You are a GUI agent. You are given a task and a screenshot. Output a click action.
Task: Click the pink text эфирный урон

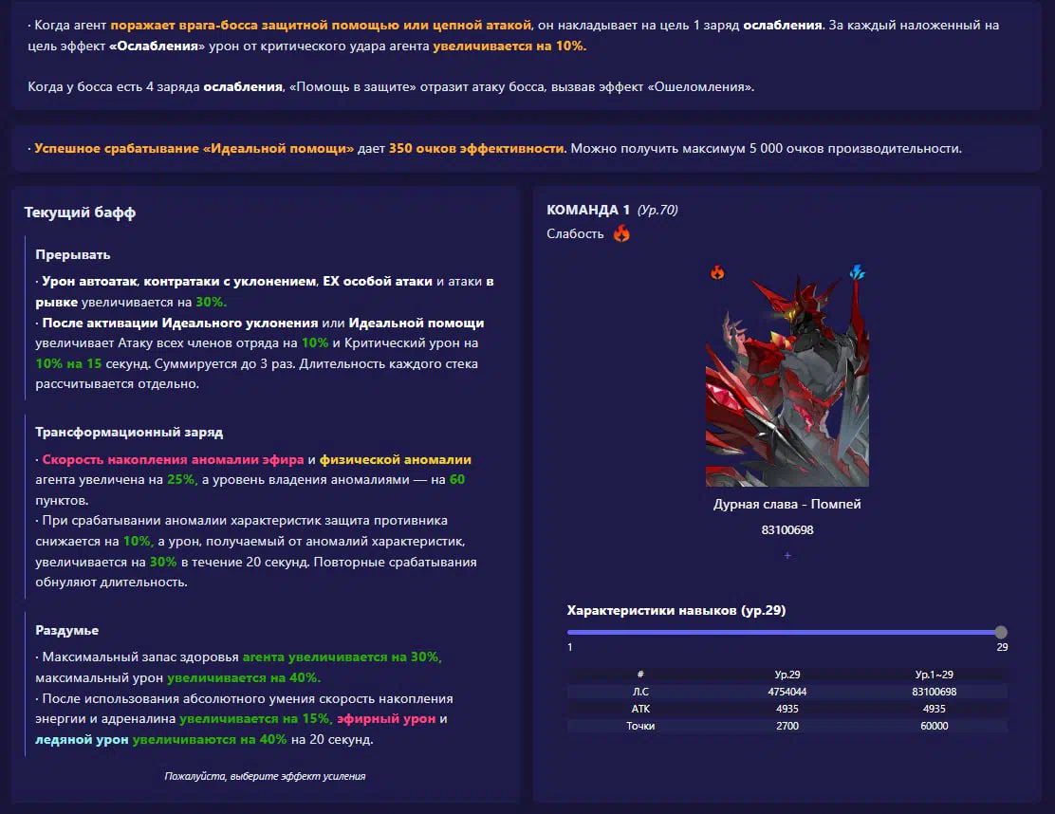coord(386,718)
